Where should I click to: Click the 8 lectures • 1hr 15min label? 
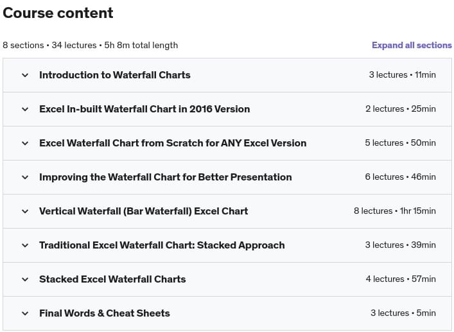395,211
